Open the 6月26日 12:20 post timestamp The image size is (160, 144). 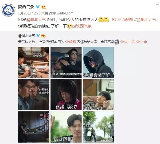pyautogui.click(x=29, y=13)
